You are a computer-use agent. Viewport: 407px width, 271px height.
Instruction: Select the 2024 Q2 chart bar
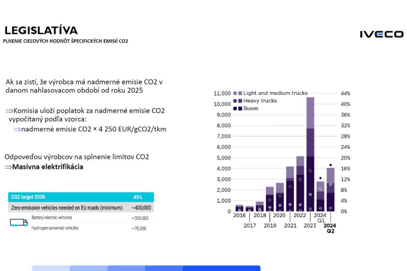[330, 190]
